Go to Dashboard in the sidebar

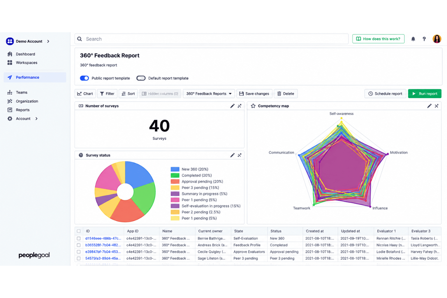[x=25, y=54]
